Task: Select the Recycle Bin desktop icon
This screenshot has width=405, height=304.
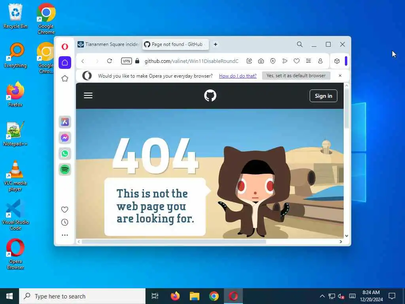Action: 15,16
